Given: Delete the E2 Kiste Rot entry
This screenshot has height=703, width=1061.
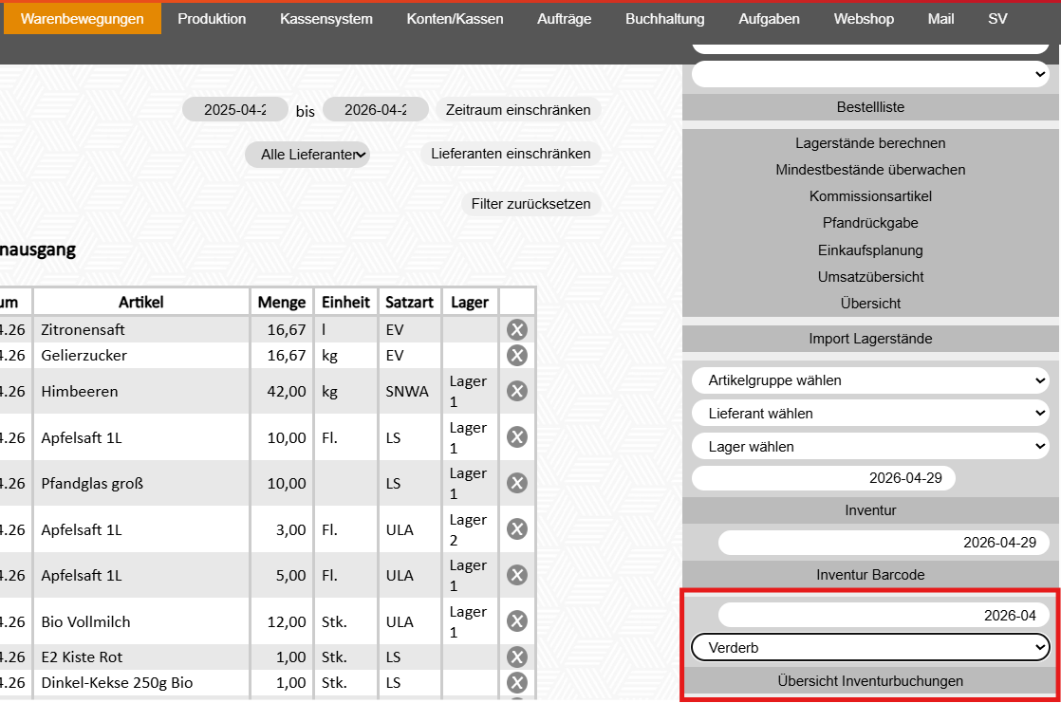Looking at the screenshot, I should (516, 657).
